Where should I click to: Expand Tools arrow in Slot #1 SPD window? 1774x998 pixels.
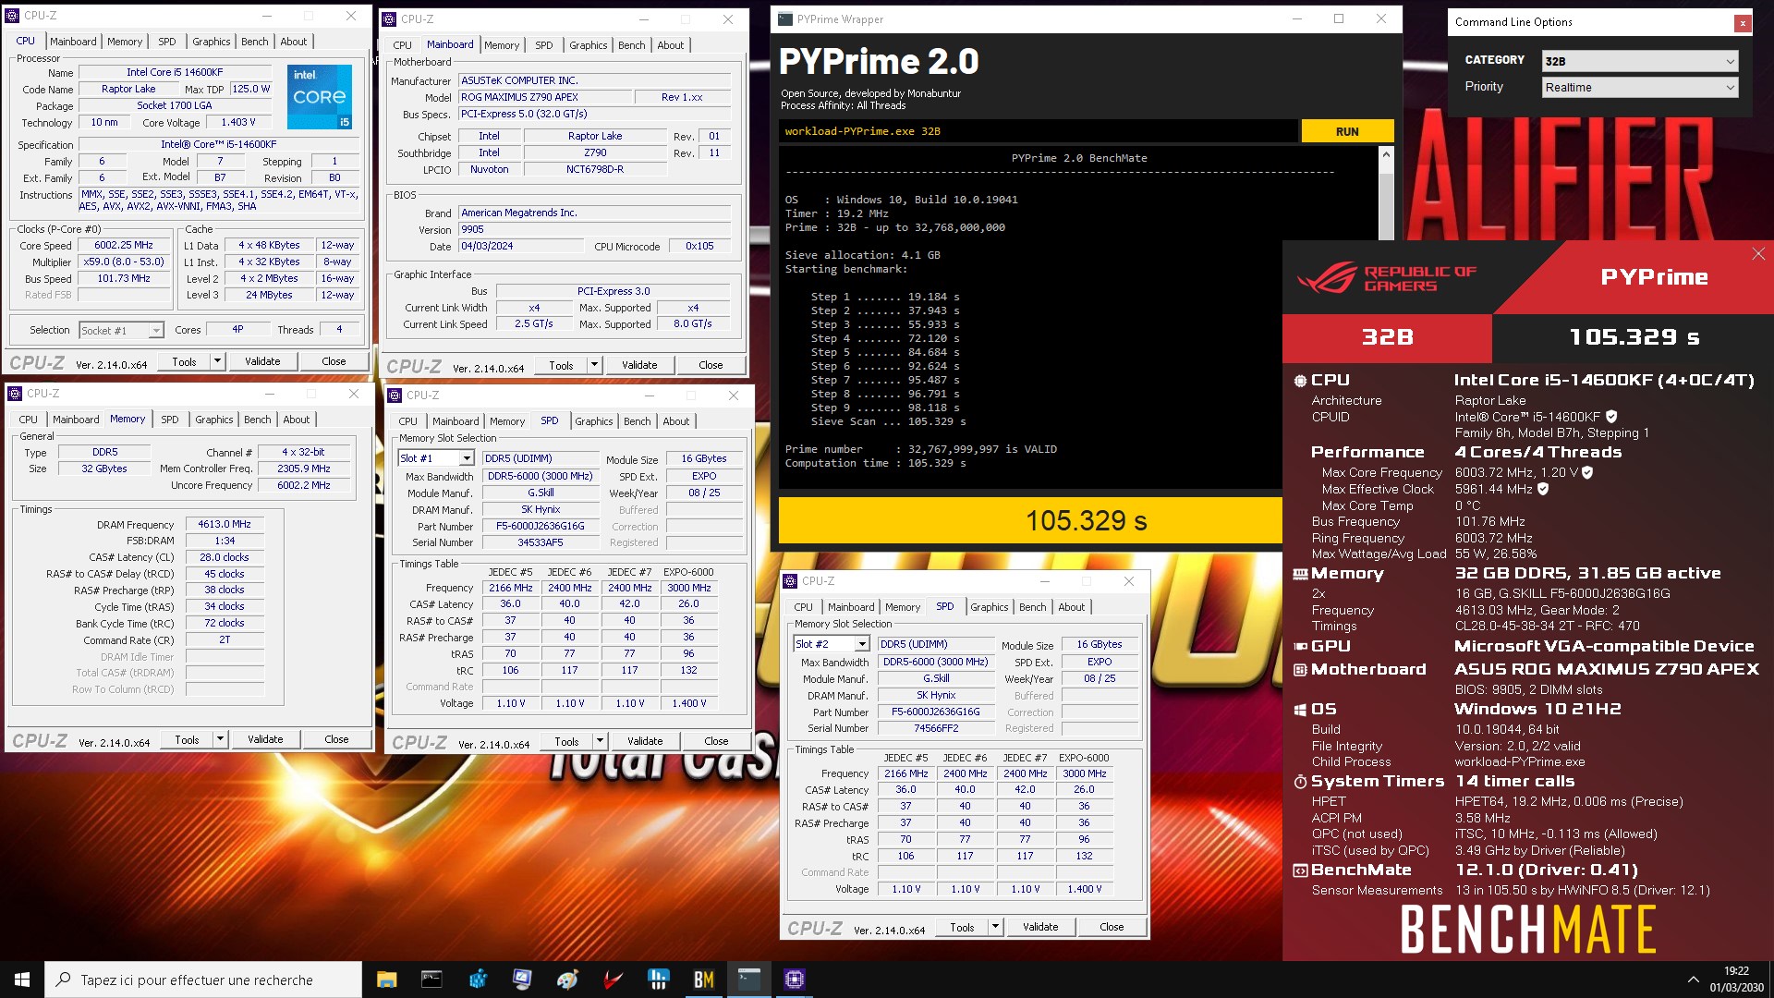(x=601, y=741)
